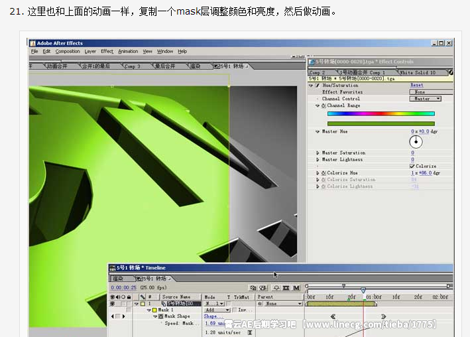
Task: Uncheck the Colorize checkbox
Action: [x=412, y=166]
